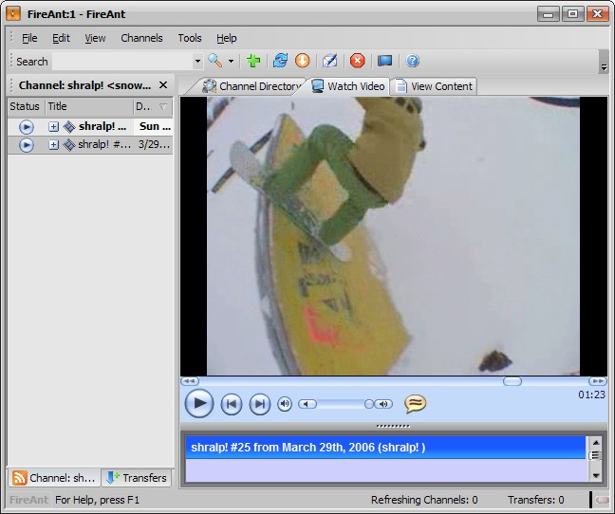Add a new channel with the green plus icon
This screenshot has height=514, width=615.
253,61
